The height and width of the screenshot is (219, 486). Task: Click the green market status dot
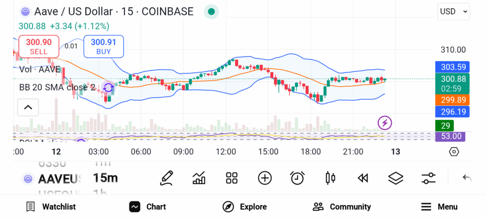(211, 12)
